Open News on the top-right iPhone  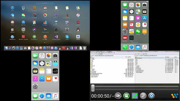pyautogui.click(x=131, y=25)
